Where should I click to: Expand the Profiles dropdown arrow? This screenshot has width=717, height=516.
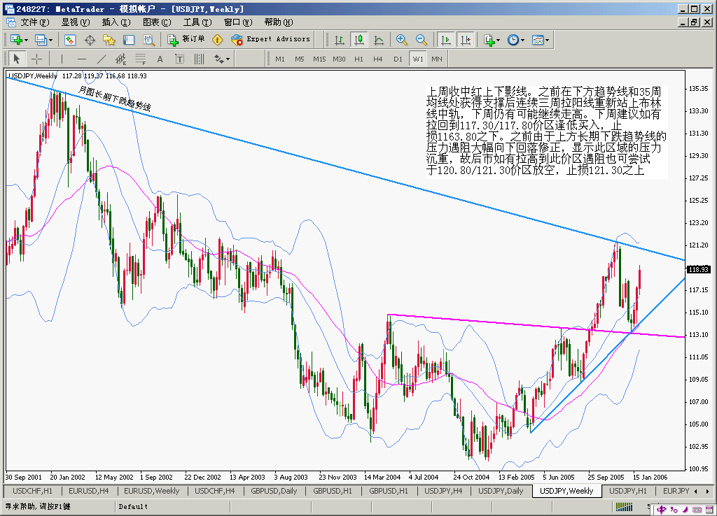click(x=50, y=40)
